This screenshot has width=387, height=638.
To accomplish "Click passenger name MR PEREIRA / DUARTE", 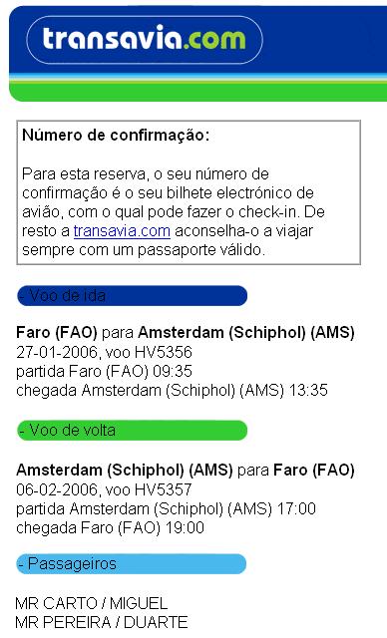I will (102, 622).
